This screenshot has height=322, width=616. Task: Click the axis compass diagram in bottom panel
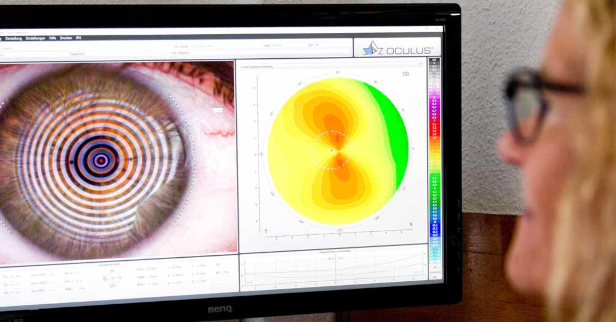(112, 278)
